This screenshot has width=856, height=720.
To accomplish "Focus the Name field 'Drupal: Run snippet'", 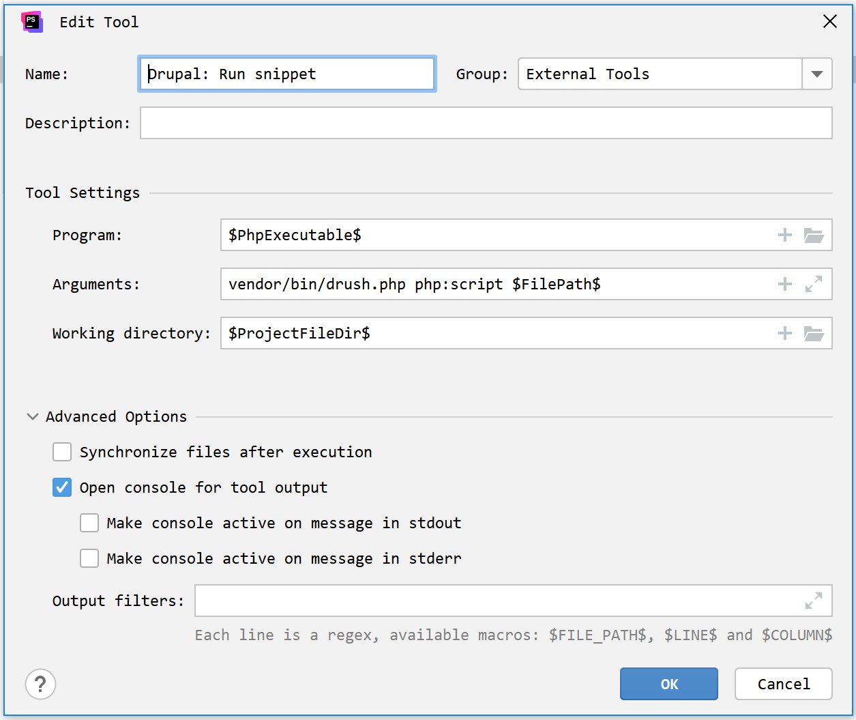I will click(x=287, y=74).
